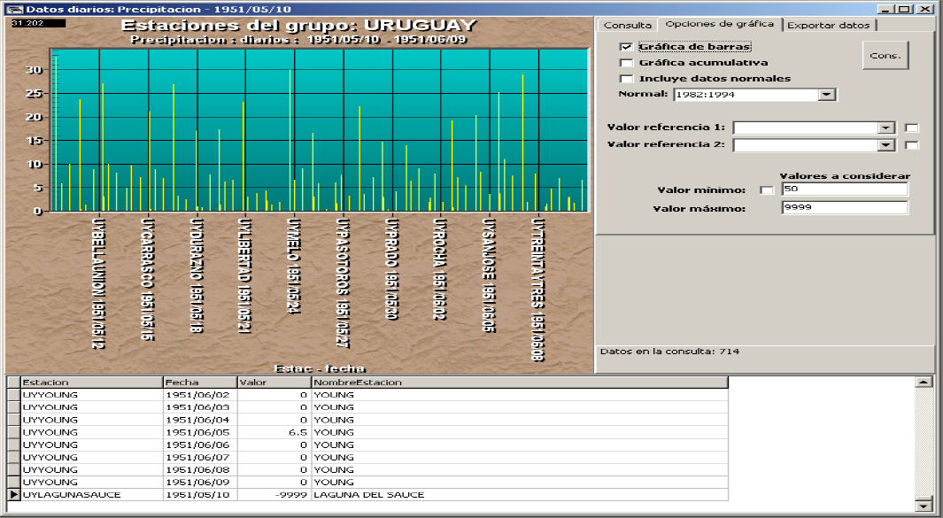Click the Valor máximo field containing 9999
The height and width of the screenshot is (518, 943).
(844, 208)
